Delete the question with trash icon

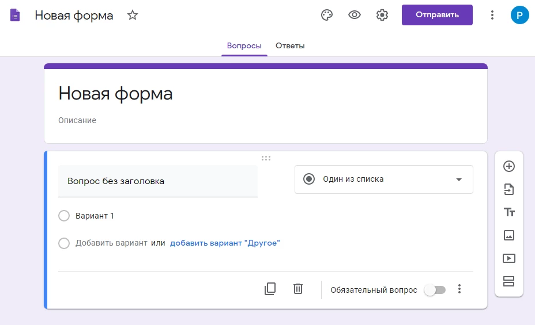click(x=297, y=289)
